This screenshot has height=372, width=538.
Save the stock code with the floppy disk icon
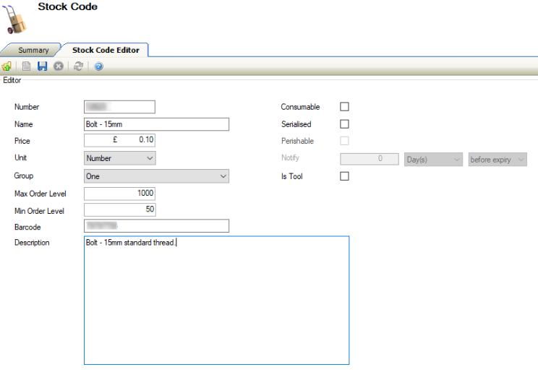(42, 66)
